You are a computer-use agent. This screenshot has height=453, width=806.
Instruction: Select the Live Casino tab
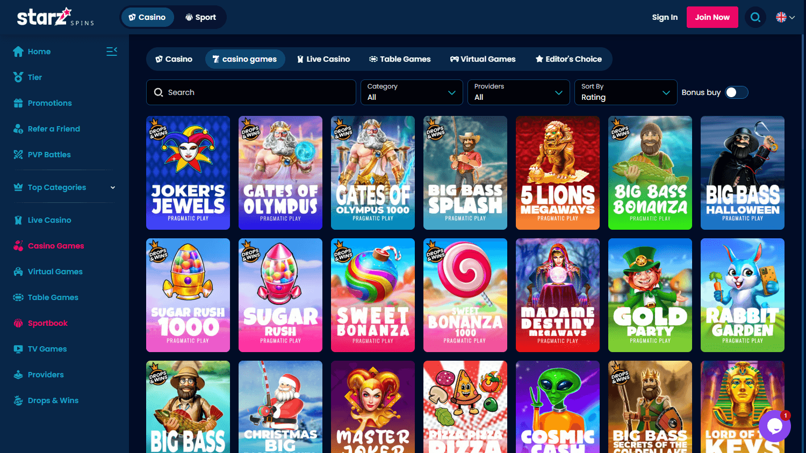[x=323, y=59]
